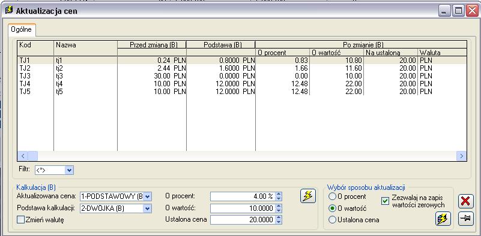Click the Nazwa column header

86,48
